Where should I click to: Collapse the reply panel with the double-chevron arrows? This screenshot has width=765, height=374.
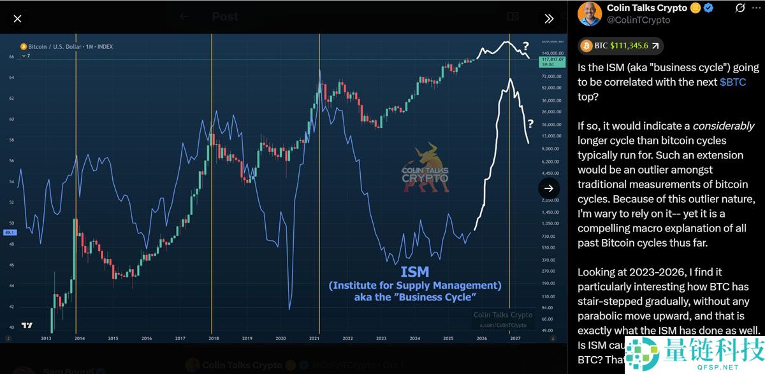pyautogui.click(x=550, y=18)
